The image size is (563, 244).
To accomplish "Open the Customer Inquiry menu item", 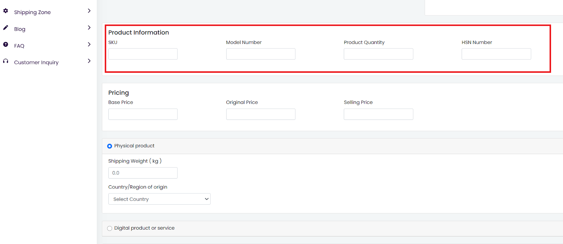I will [x=36, y=63].
